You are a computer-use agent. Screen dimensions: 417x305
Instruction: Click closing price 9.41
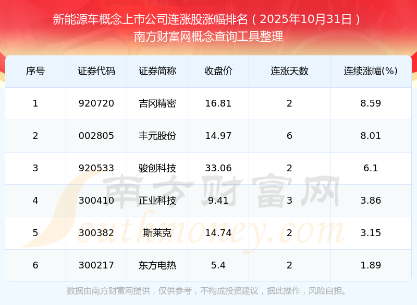218,201
